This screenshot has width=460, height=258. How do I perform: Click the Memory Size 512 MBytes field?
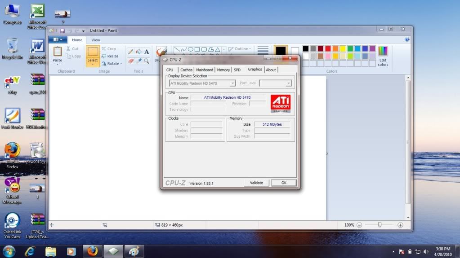click(x=272, y=124)
